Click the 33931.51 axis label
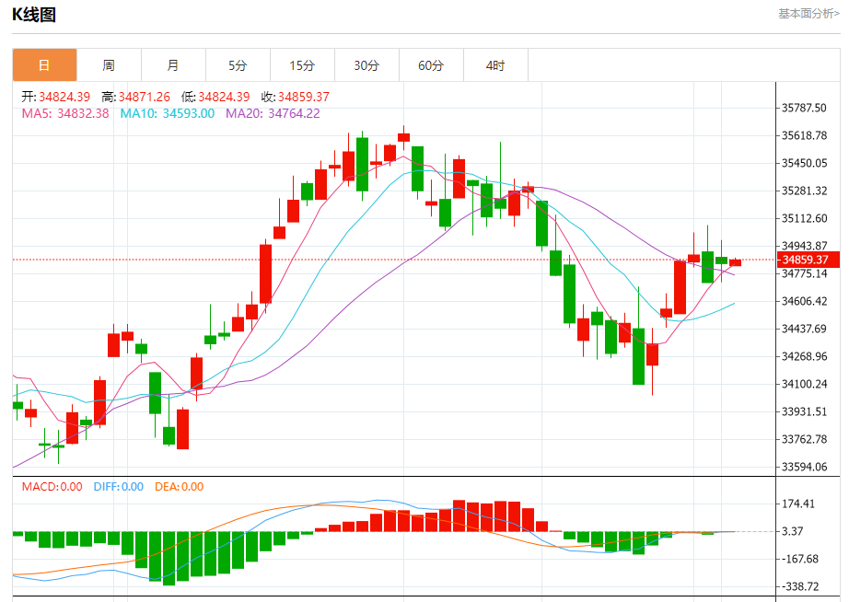This screenshot has height=602, width=849. coord(804,411)
